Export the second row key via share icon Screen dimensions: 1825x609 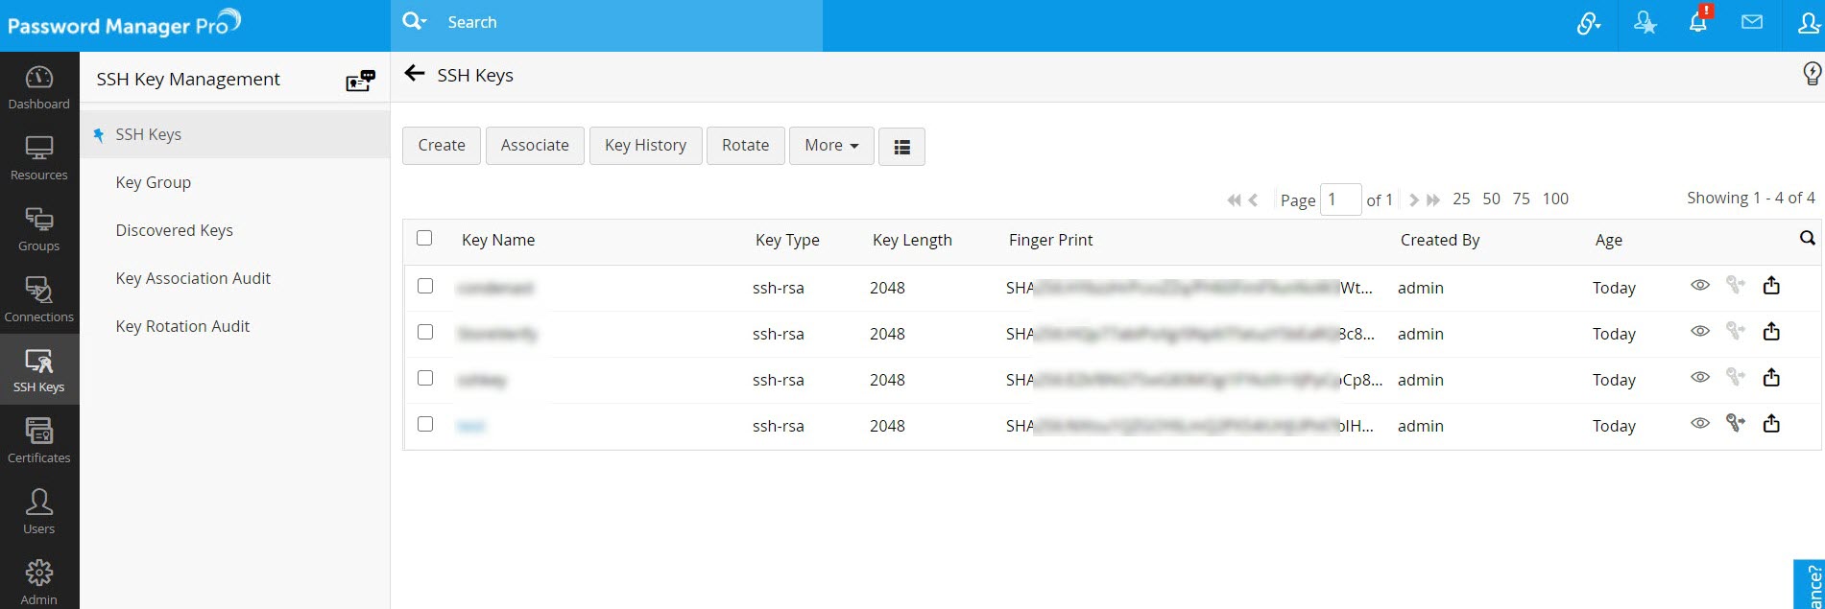click(1771, 331)
